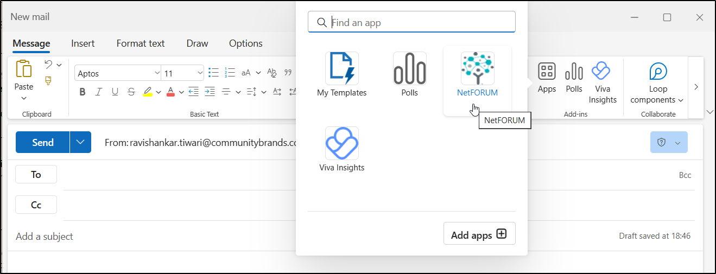The image size is (716, 274).
Task: Click the Paste clipboard icon
Action: [24, 70]
